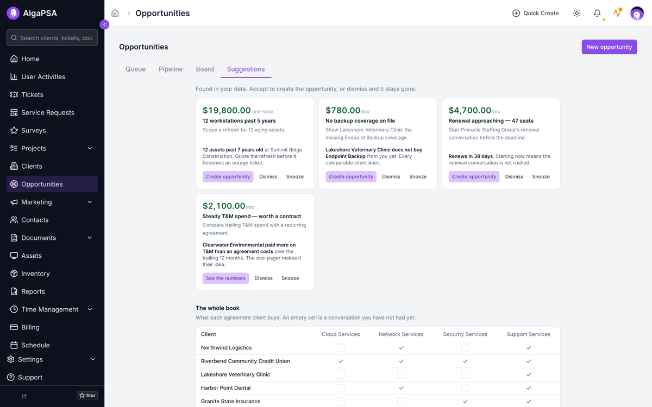Click Riverbend Community Credit Union row name

(x=246, y=361)
